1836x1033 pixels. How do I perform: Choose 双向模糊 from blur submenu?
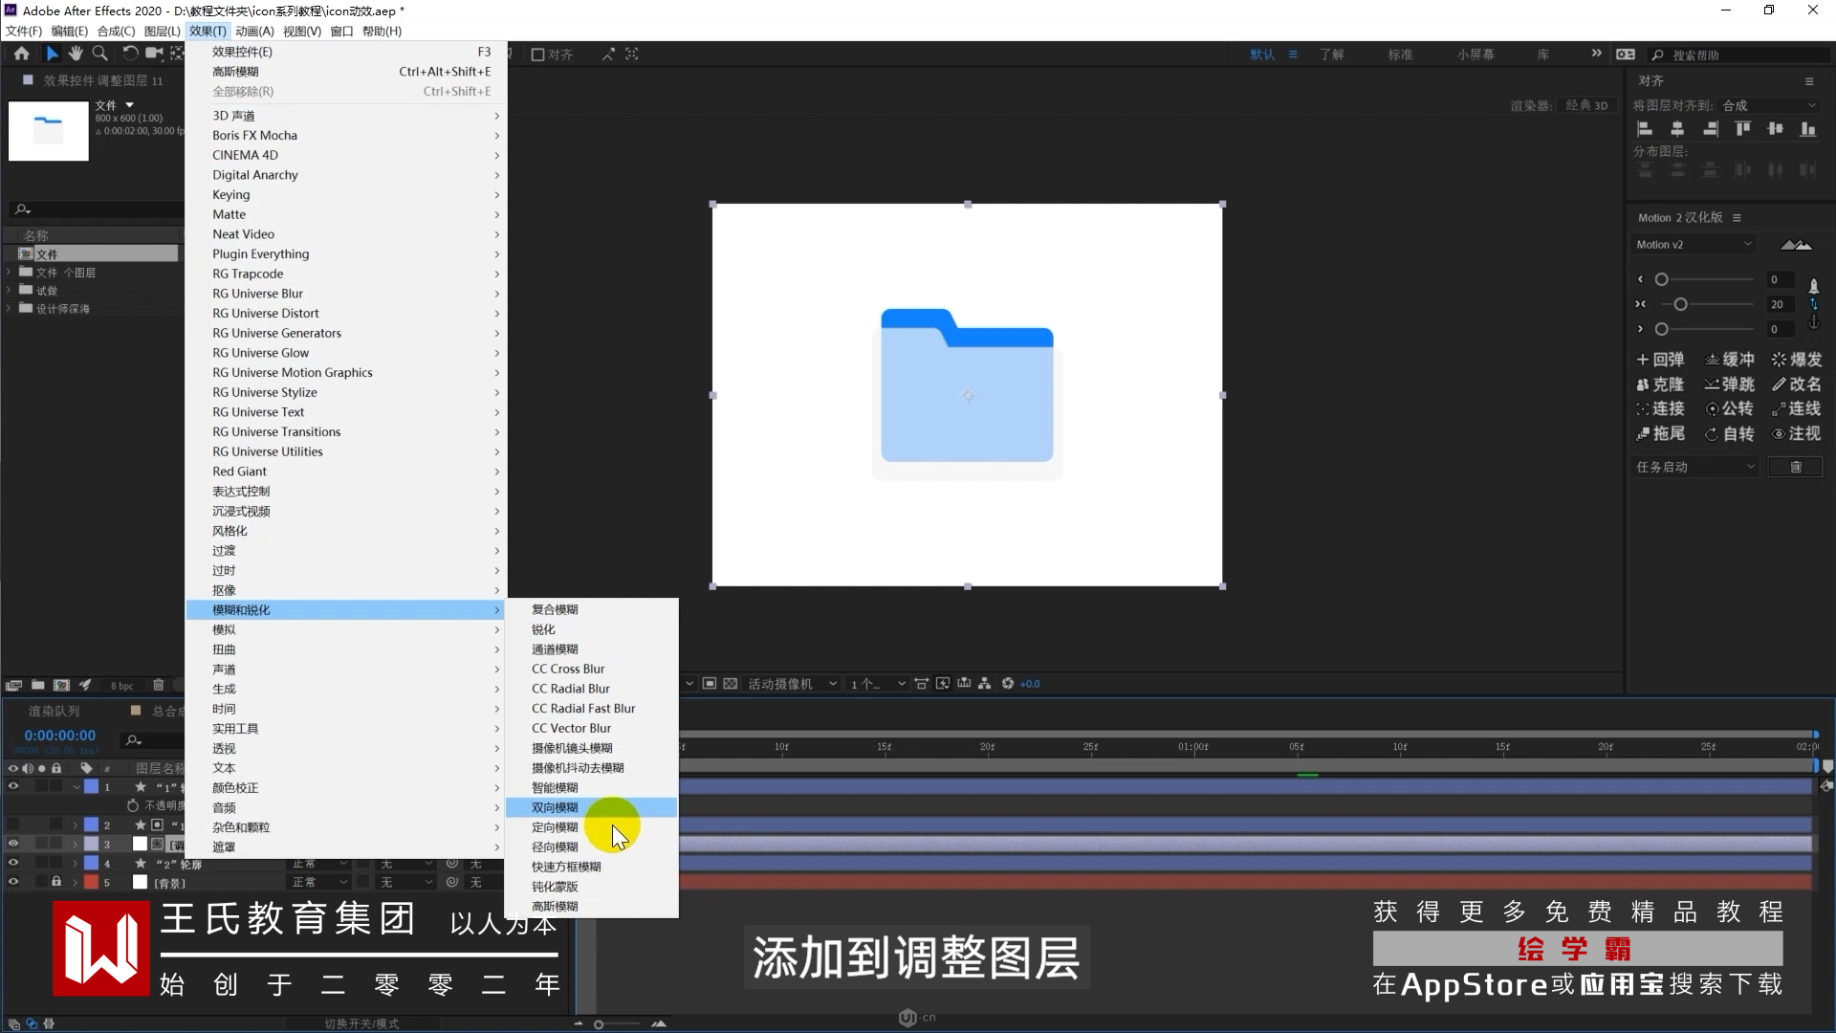(x=555, y=807)
